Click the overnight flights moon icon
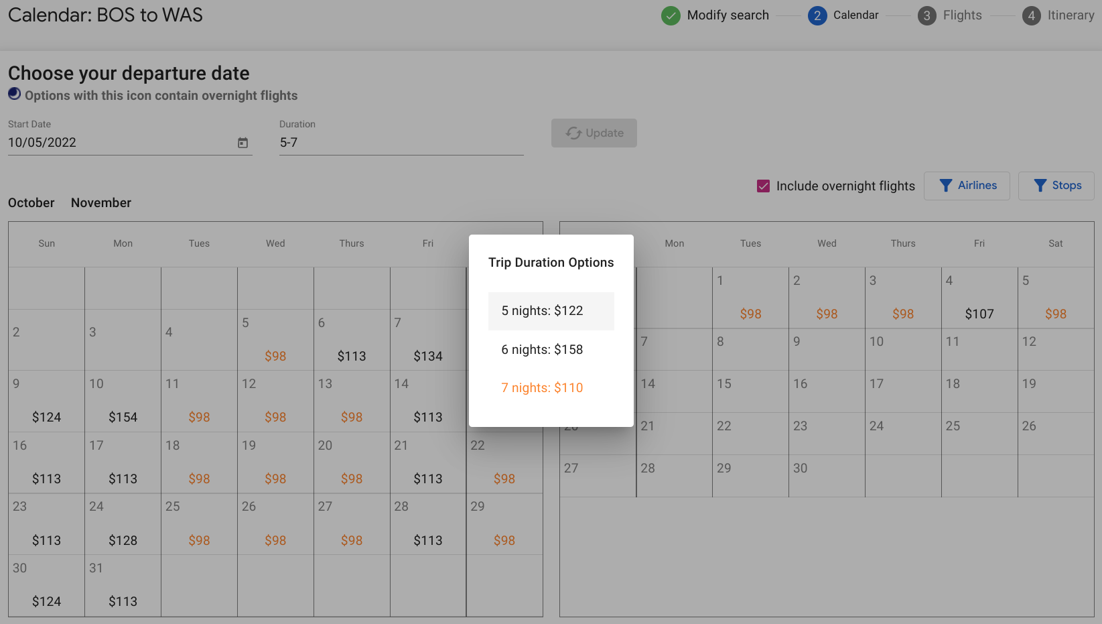 pyautogui.click(x=14, y=94)
